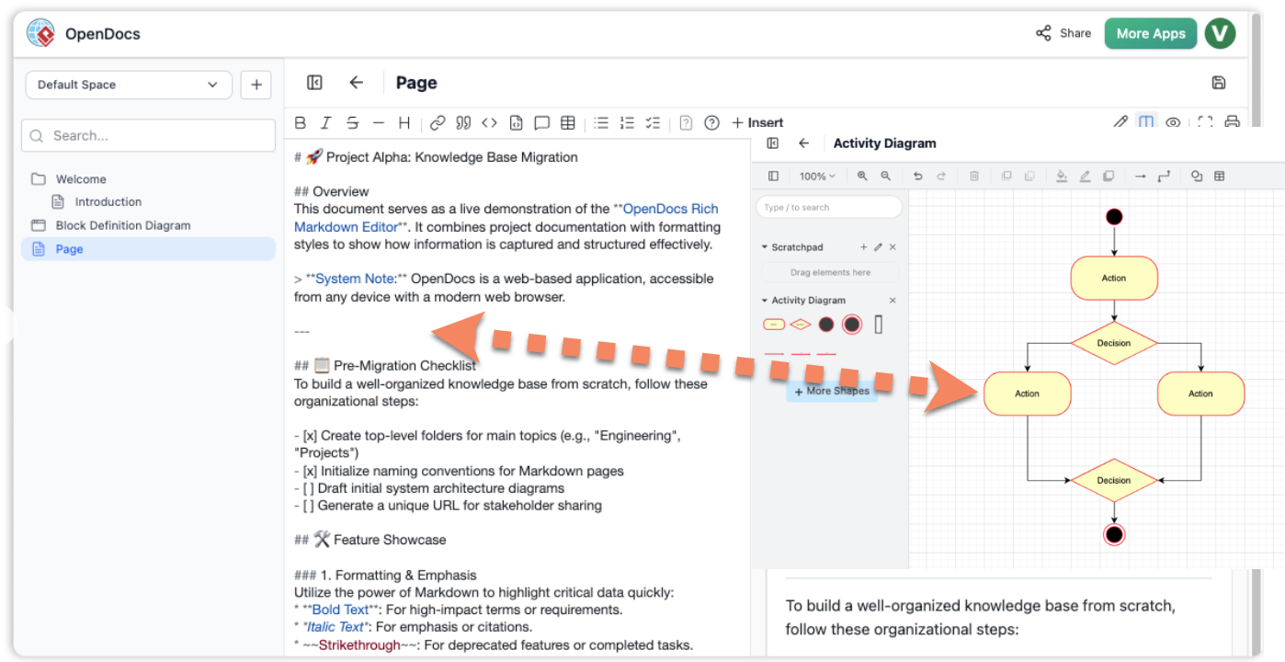Select the line color pencil tool

1084,175
